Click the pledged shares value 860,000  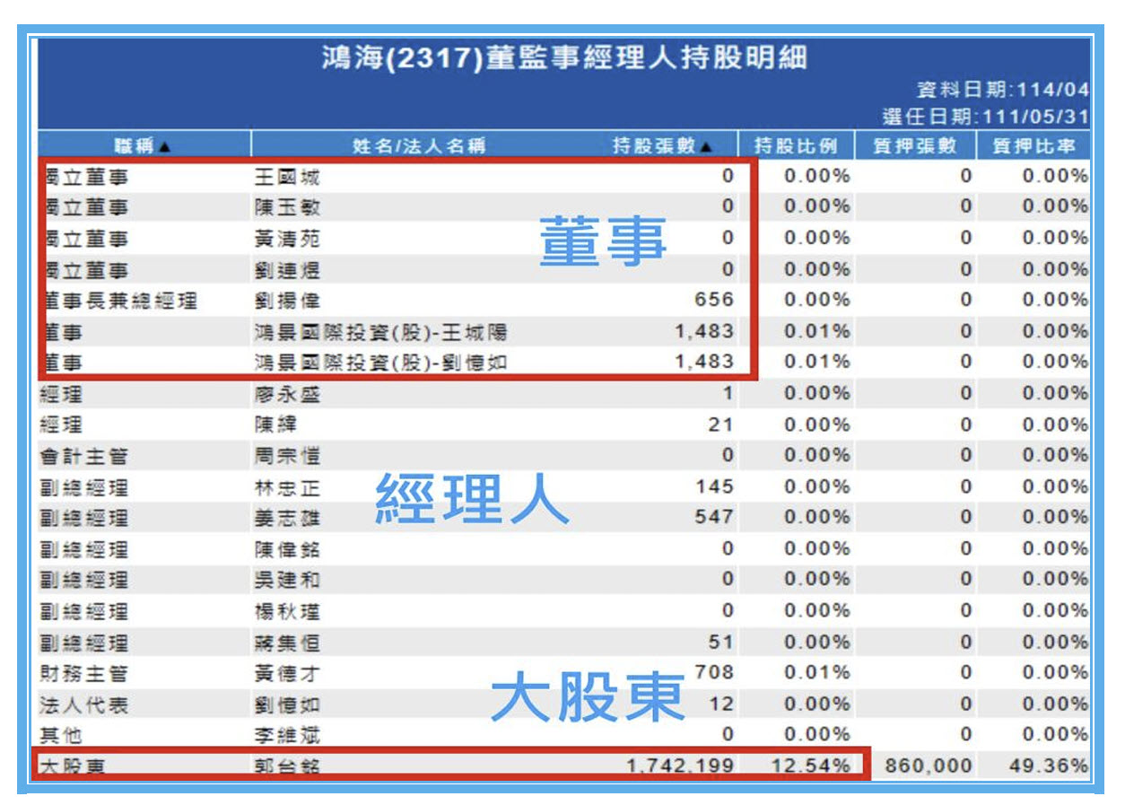tap(929, 766)
